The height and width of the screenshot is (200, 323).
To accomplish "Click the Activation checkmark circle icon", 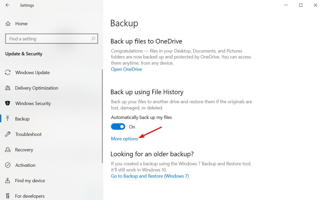I will pos(8,165).
